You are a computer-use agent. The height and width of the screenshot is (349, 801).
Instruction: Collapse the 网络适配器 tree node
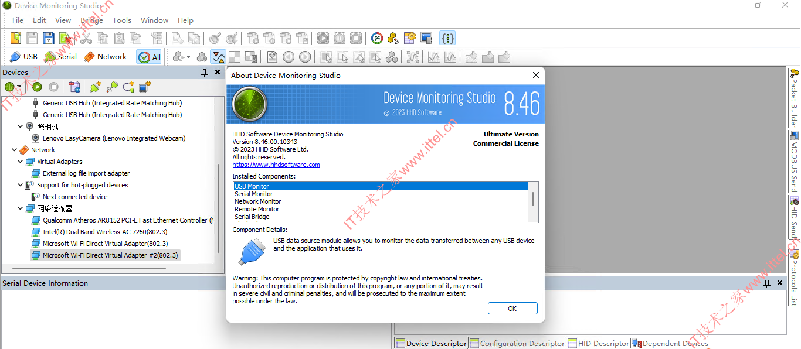21,208
